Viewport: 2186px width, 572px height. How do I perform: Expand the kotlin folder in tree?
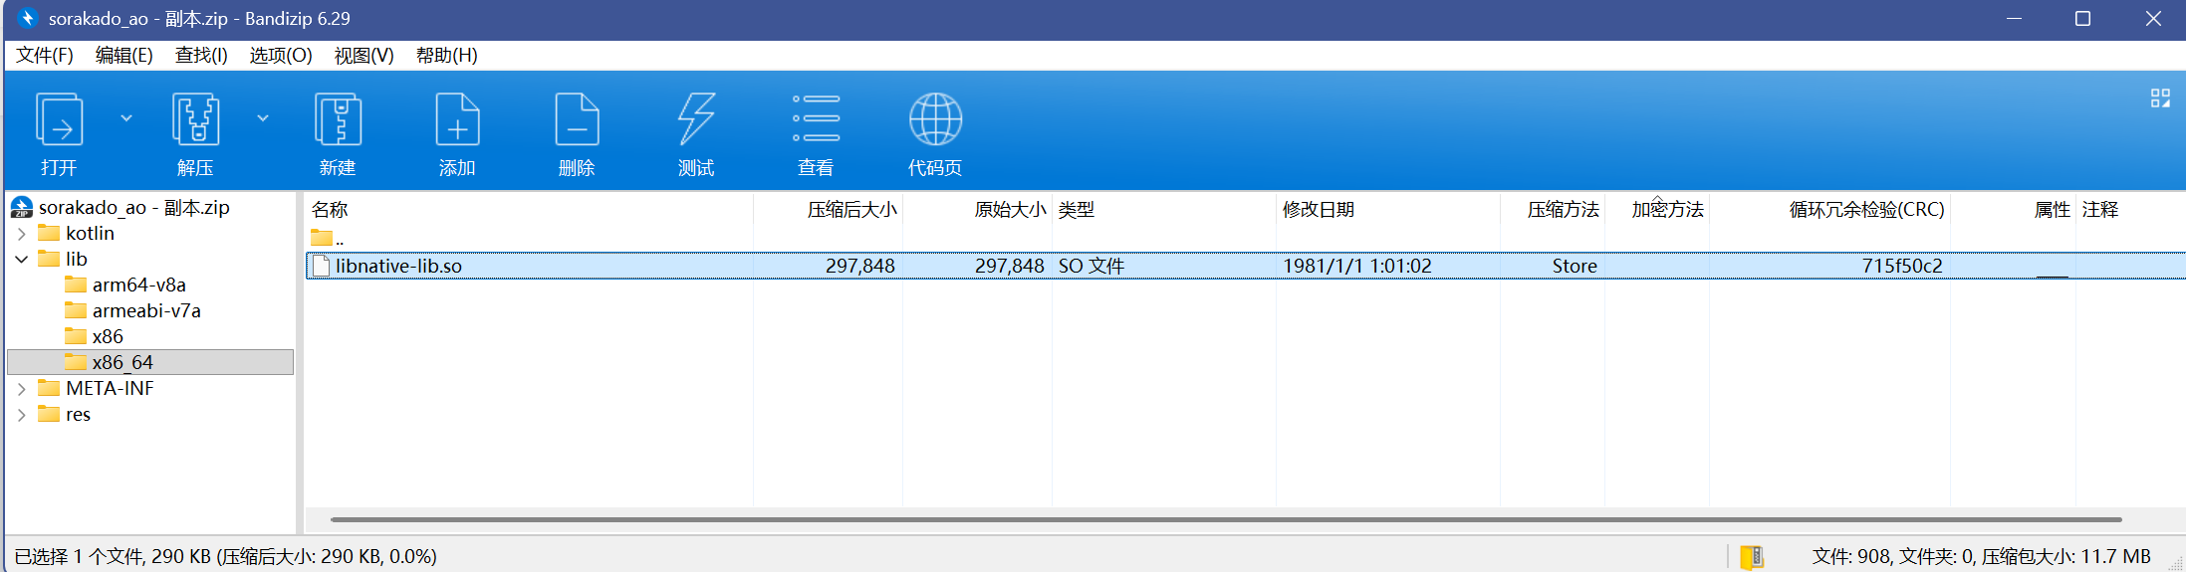pos(22,234)
